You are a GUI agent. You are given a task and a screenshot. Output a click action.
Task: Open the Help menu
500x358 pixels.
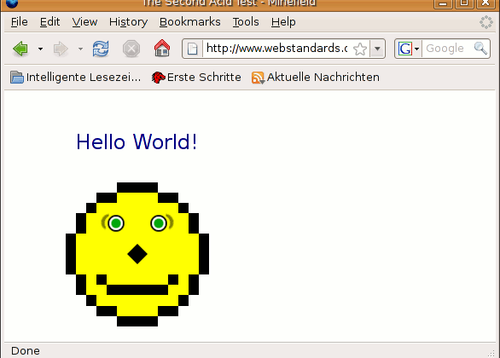pyautogui.click(x=283, y=22)
